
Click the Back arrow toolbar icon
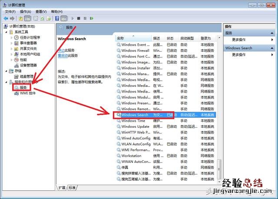(6, 18)
